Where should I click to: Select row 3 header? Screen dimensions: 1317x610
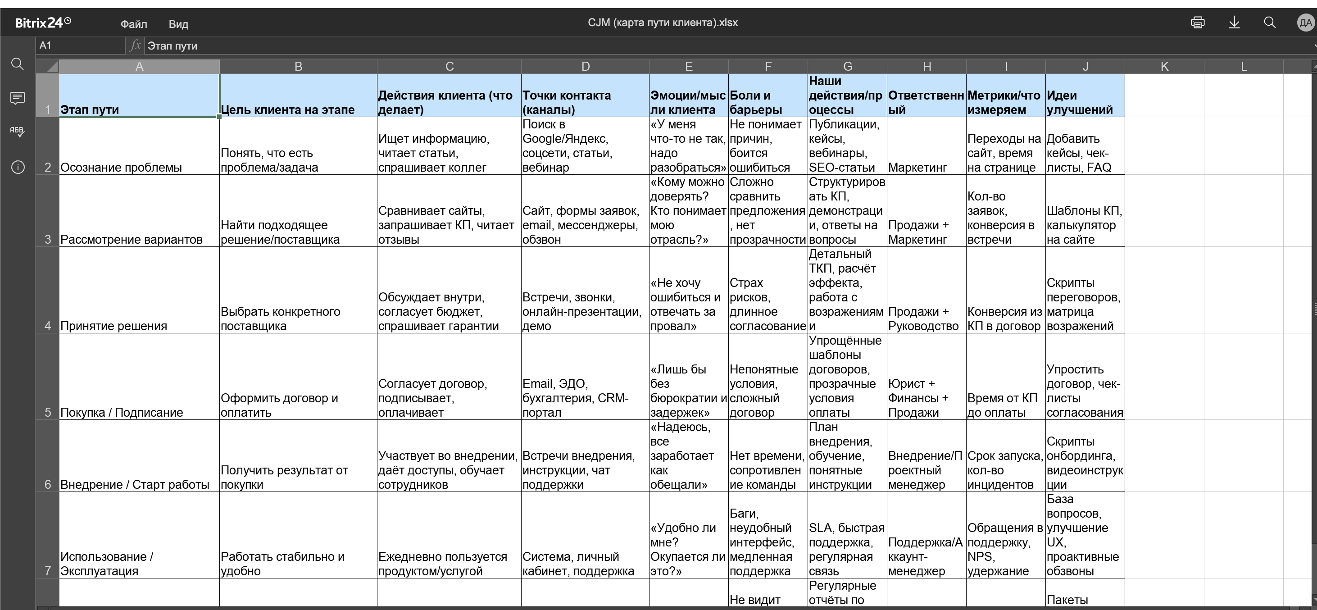pyautogui.click(x=48, y=211)
